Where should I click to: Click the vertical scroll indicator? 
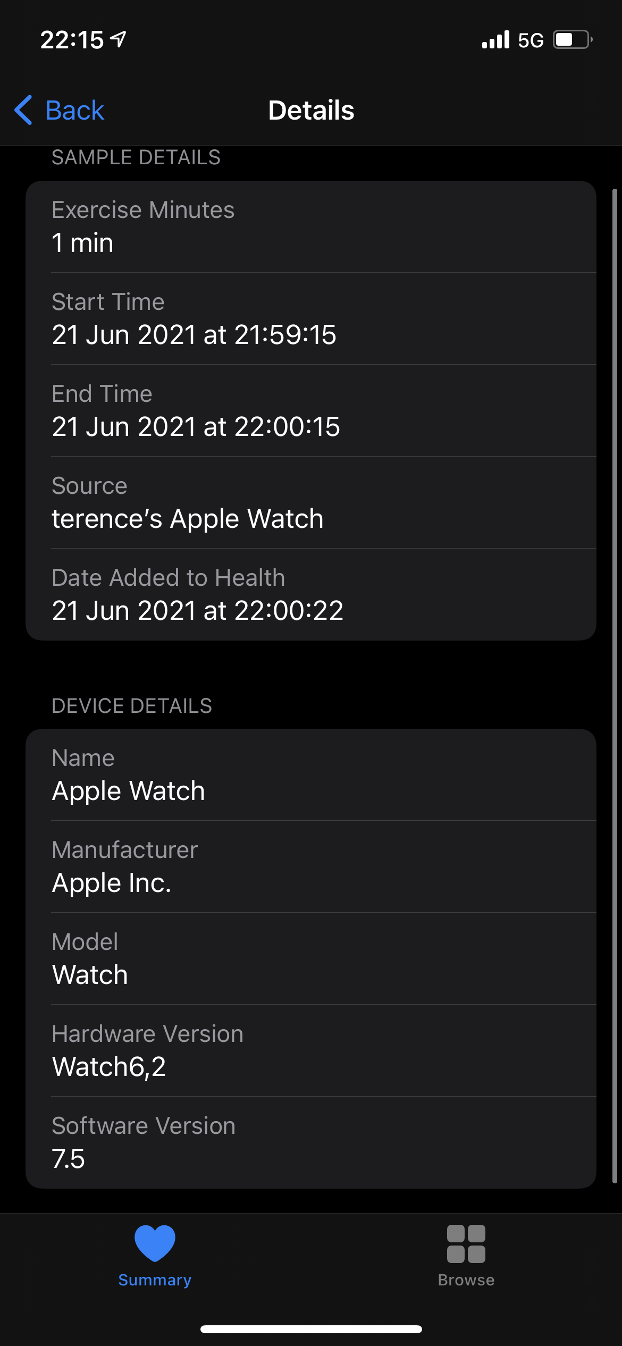click(615, 686)
